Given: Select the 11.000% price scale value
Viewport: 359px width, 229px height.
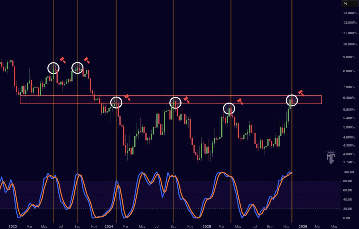Looking at the screenshot, I should [x=350, y=33].
